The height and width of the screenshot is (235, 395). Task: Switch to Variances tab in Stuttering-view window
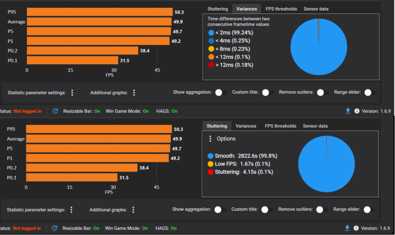tap(246, 126)
